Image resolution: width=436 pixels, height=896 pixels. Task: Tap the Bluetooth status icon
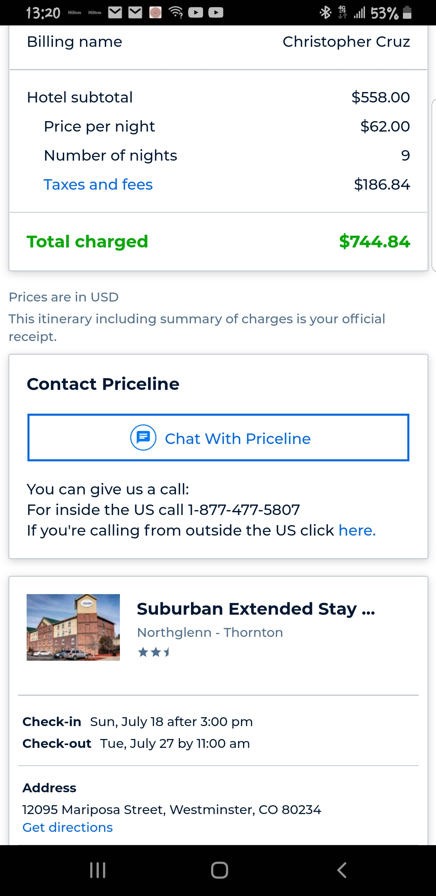point(325,13)
